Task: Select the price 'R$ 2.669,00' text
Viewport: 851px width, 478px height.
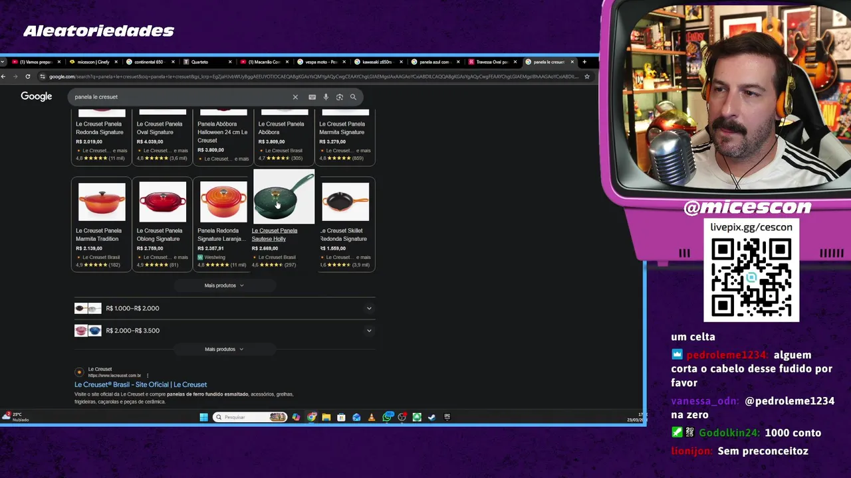Action: coord(265,248)
